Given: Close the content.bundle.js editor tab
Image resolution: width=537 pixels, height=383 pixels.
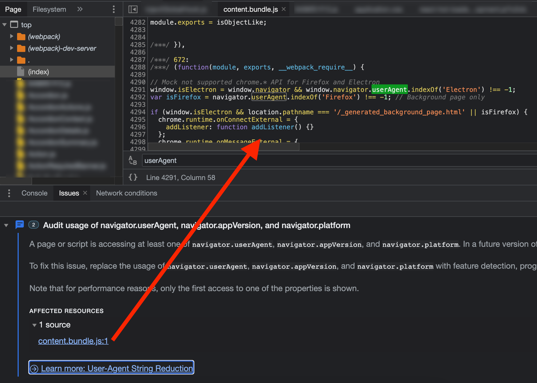Looking at the screenshot, I should [283, 9].
